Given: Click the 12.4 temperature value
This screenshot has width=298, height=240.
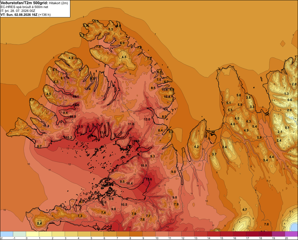Looking at the screenshot, I should pyautogui.click(x=87, y=89).
